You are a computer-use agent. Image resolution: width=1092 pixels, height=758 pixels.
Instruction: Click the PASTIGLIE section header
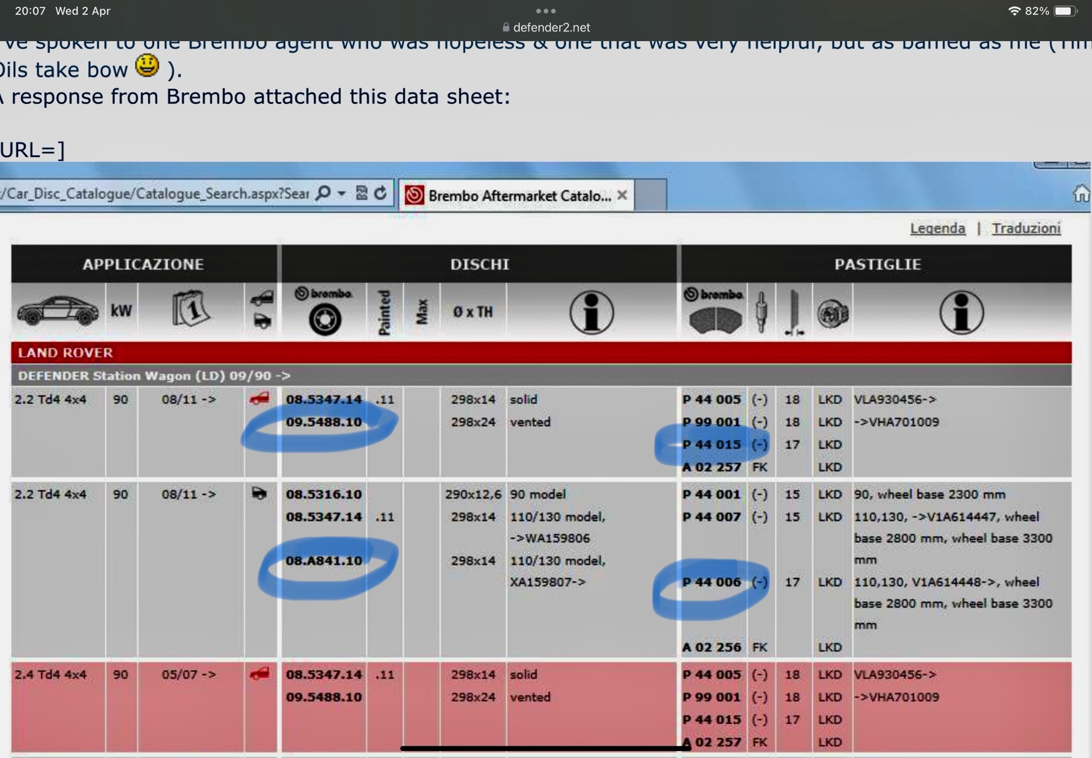pos(877,264)
